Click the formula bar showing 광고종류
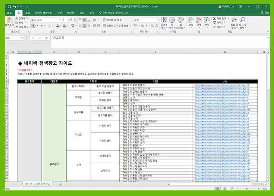The width and height of the screenshot is (274, 196). tap(160, 42)
